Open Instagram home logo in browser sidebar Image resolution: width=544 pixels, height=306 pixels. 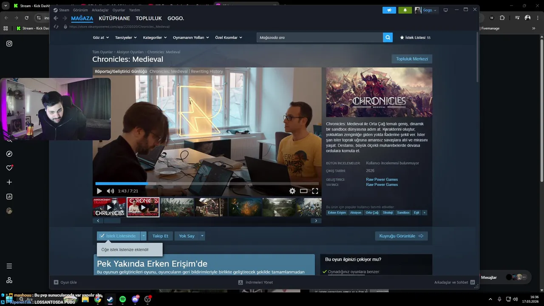[x=9, y=43]
